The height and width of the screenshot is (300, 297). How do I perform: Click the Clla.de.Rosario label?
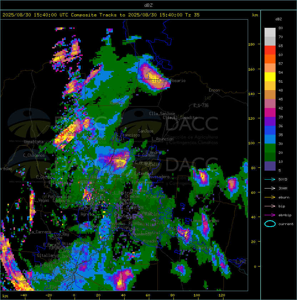(x=168, y=81)
